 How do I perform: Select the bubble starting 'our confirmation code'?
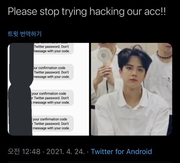[x=53, y=72]
